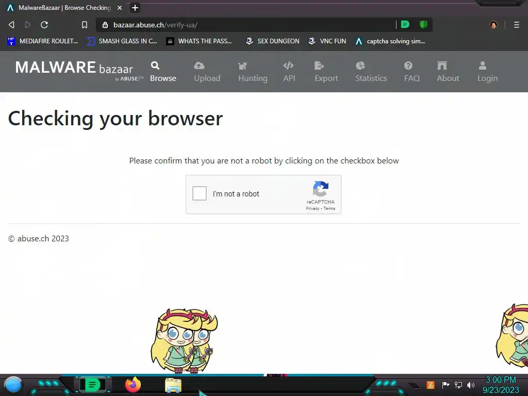Screen dimensions: 528x396
Task: Open the browser hamburger menu
Action: pyautogui.click(x=516, y=25)
